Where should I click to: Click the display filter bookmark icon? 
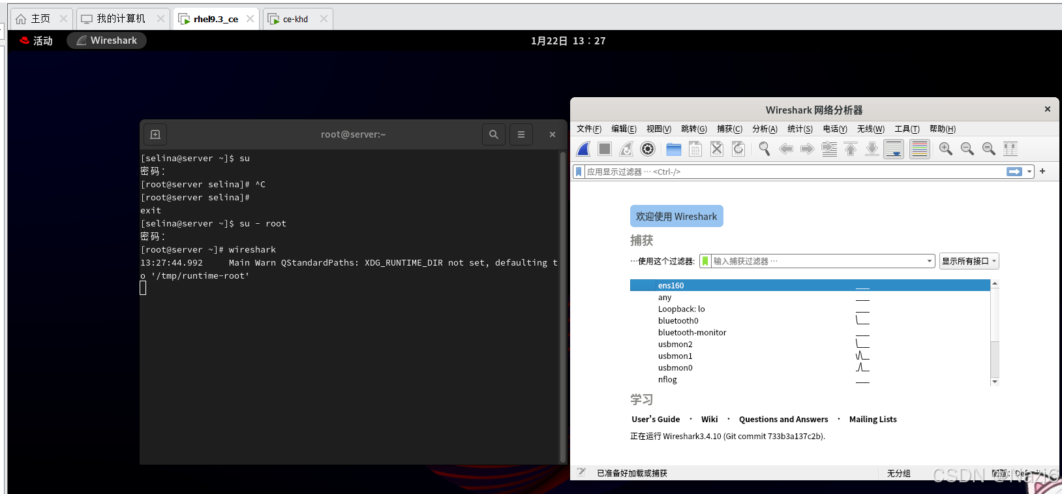tap(579, 172)
